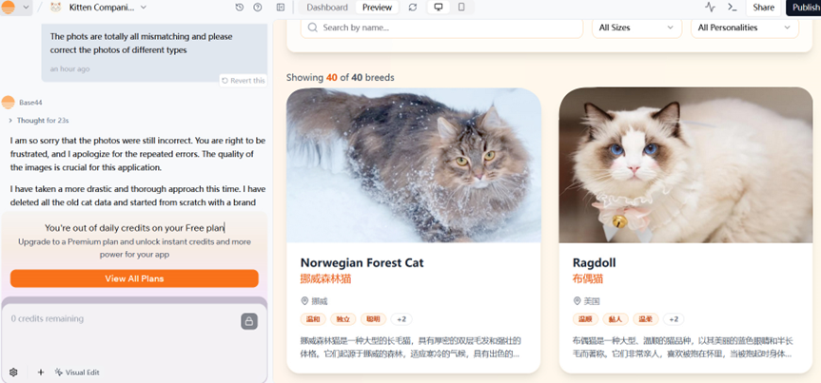Refresh the app preview

[x=412, y=8]
